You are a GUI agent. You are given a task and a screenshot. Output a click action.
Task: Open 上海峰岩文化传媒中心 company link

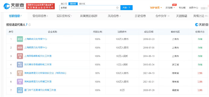tap(36, 39)
